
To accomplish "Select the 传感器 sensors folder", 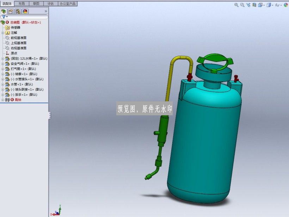I will click(16, 27).
